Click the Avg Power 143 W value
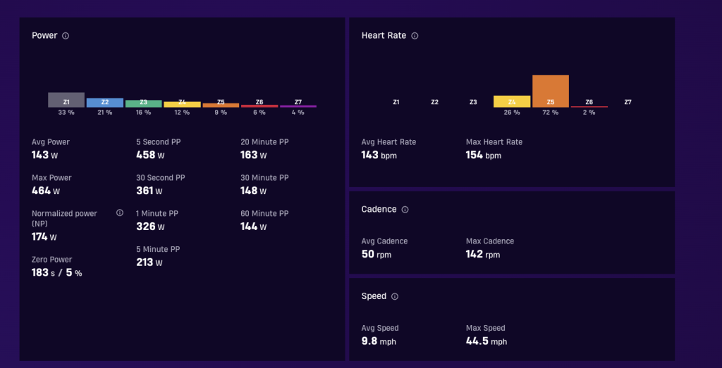The width and height of the screenshot is (722, 368). (44, 156)
